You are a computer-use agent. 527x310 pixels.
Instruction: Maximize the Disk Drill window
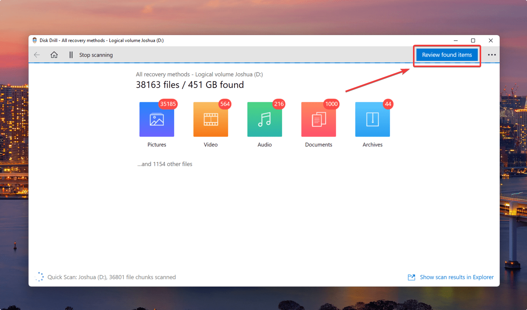(x=473, y=40)
